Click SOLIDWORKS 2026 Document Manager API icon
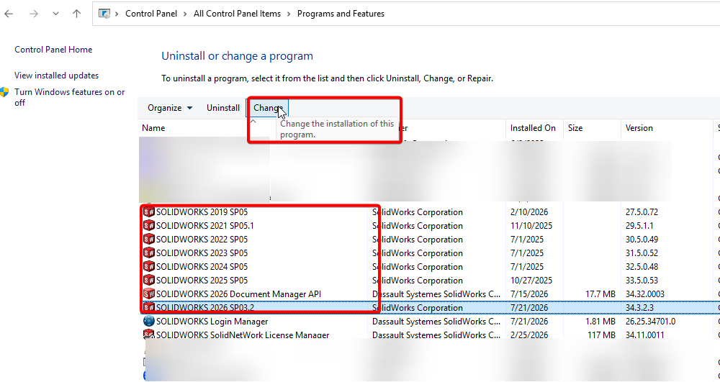The width and height of the screenshot is (720, 382). [x=149, y=294]
